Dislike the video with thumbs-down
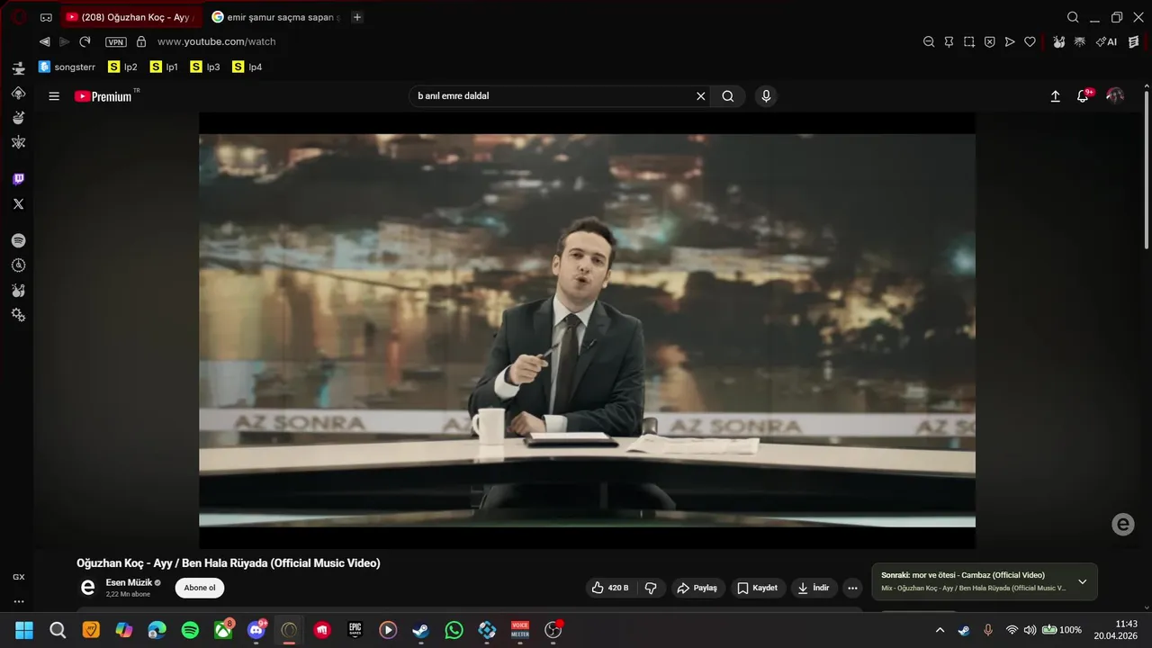Viewport: 1152px width, 648px height. click(651, 588)
